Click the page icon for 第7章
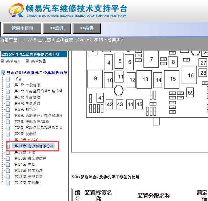Viewport: 208px width, 201px height. [x=8, y=122]
